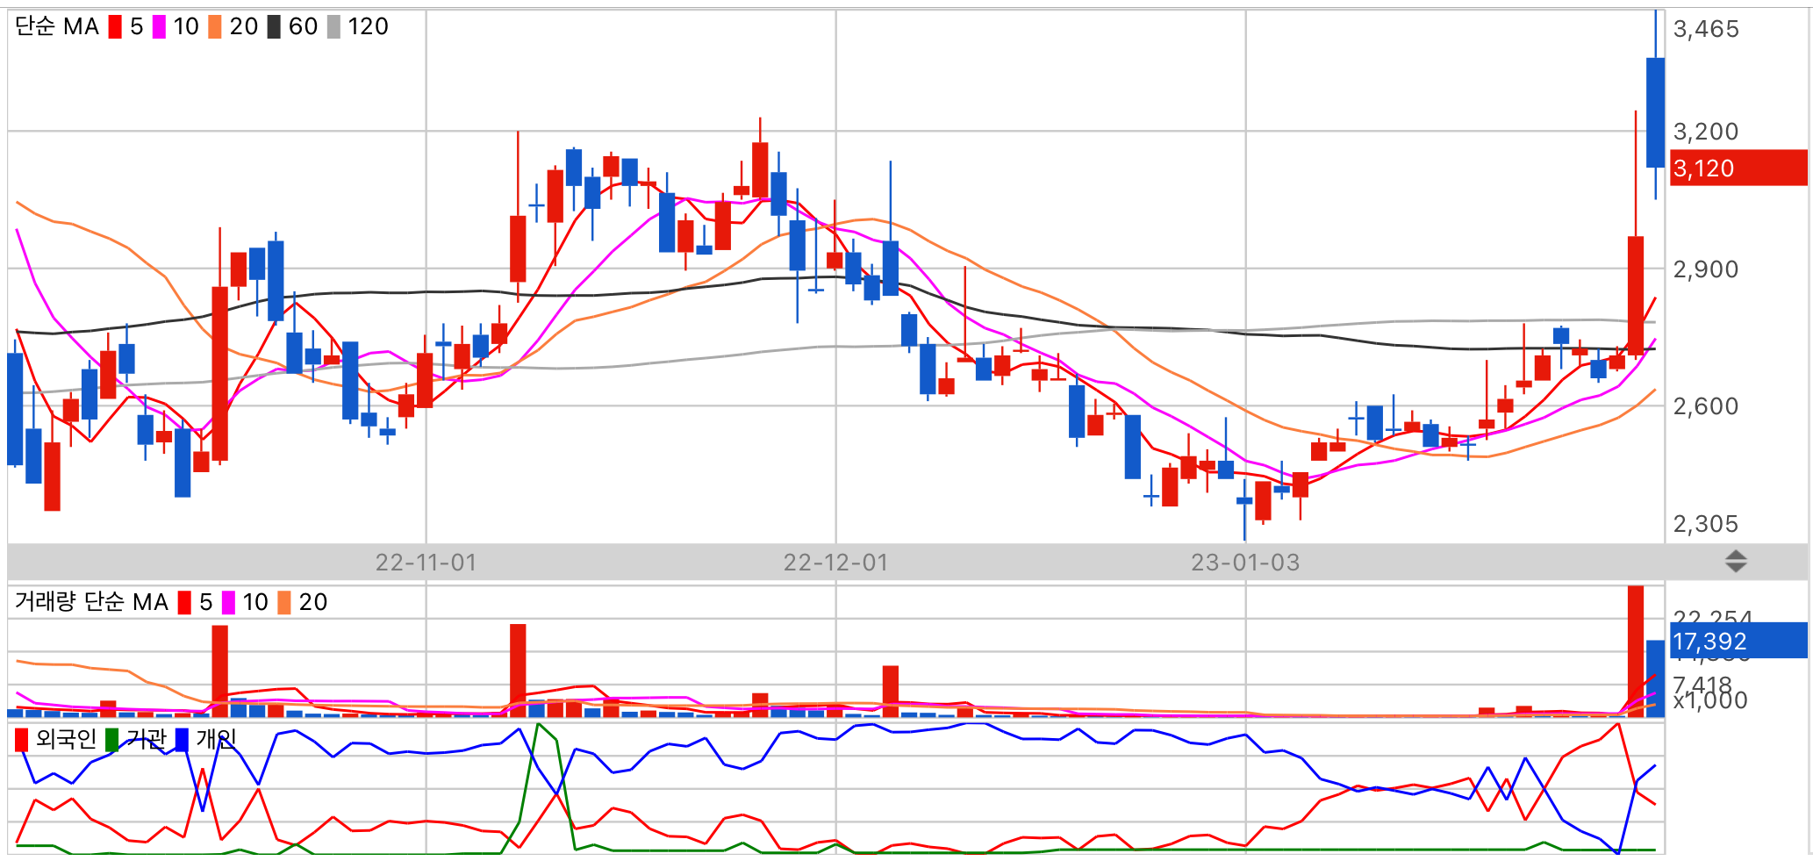Click the red 외국인 legend swatch

(22, 740)
